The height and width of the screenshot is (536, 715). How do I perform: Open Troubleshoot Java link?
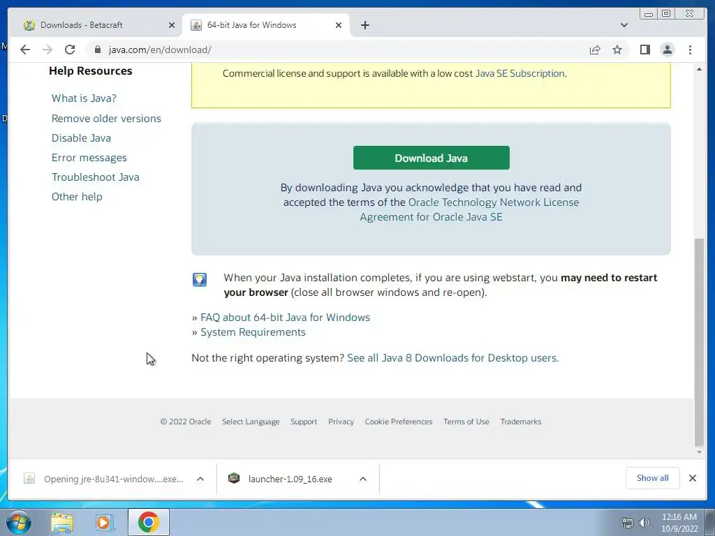click(95, 177)
